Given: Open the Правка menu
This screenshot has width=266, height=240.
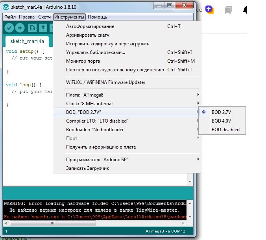Looking at the screenshot, I should click(27, 17).
